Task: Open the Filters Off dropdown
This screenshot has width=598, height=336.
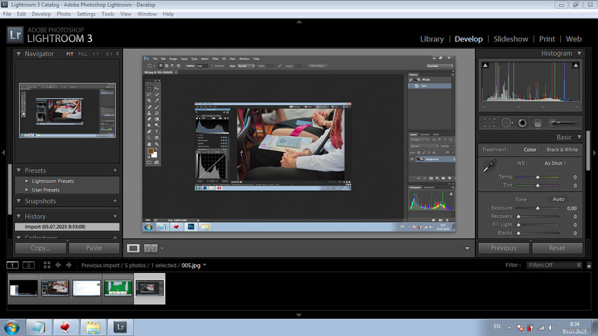Action: click(553, 265)
